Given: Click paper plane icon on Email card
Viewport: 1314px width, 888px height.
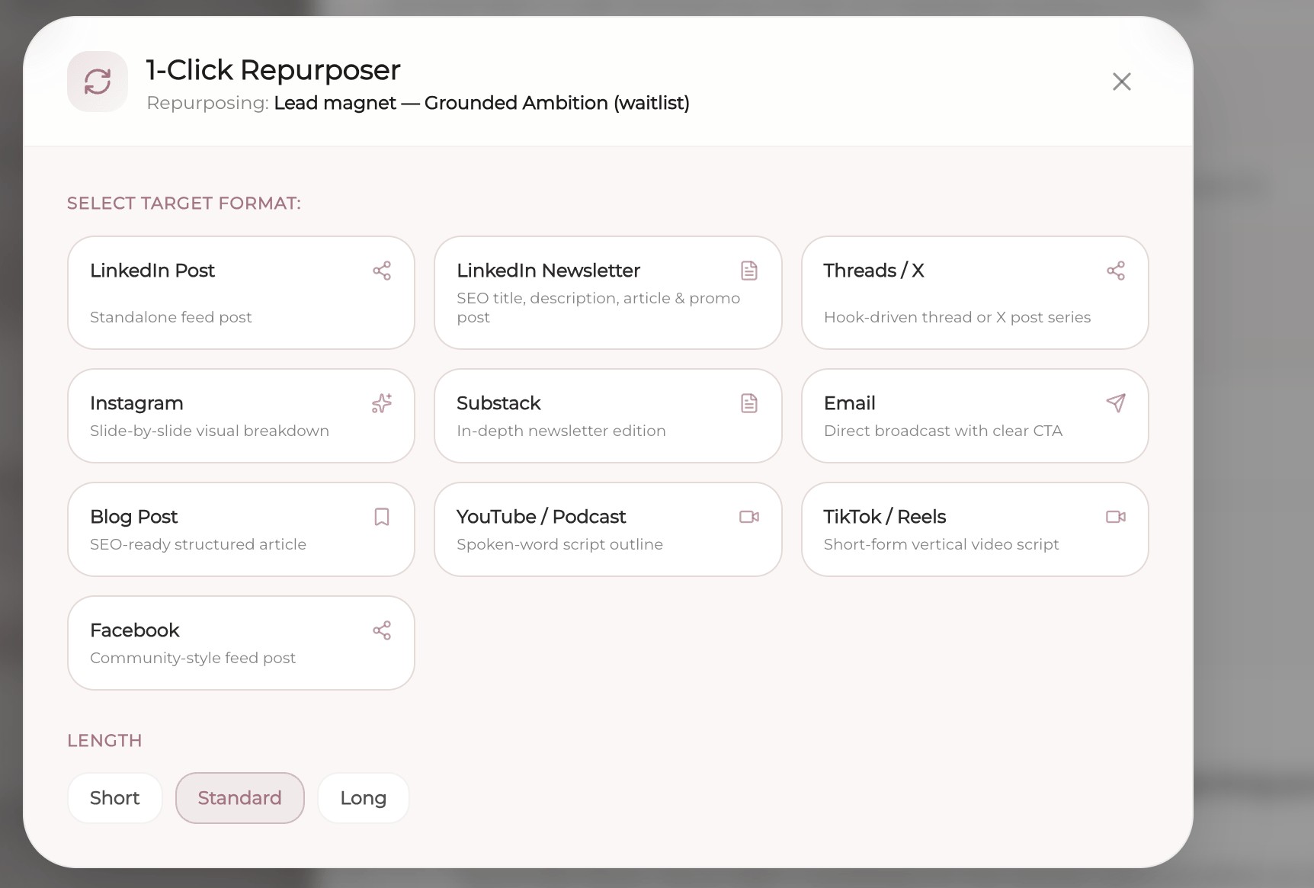Looking at the screenshot, I should [x=1116, y=403].
